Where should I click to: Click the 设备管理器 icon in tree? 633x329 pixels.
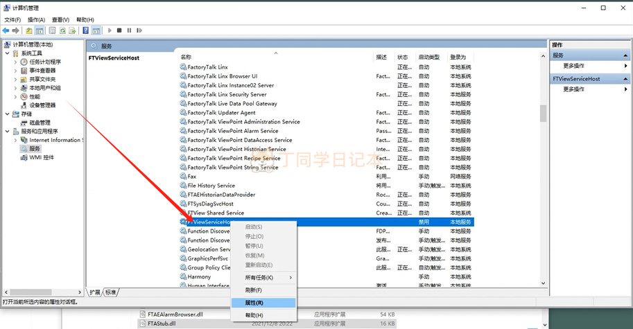[x=24, y=105]
